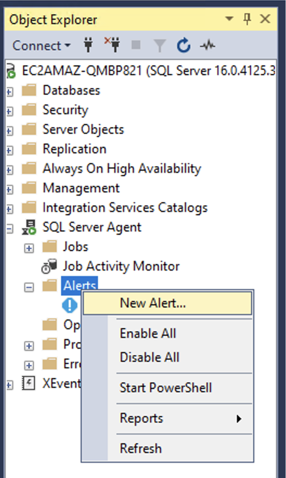This screenshot has width=286, height=478.
Task: Click the blue alert item icon under Alerts
Action: pyautogui.click(x=70, y=305)
